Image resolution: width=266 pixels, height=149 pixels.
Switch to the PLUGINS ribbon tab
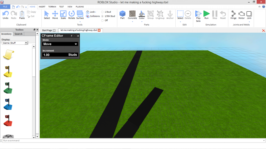tap(79, 7)
